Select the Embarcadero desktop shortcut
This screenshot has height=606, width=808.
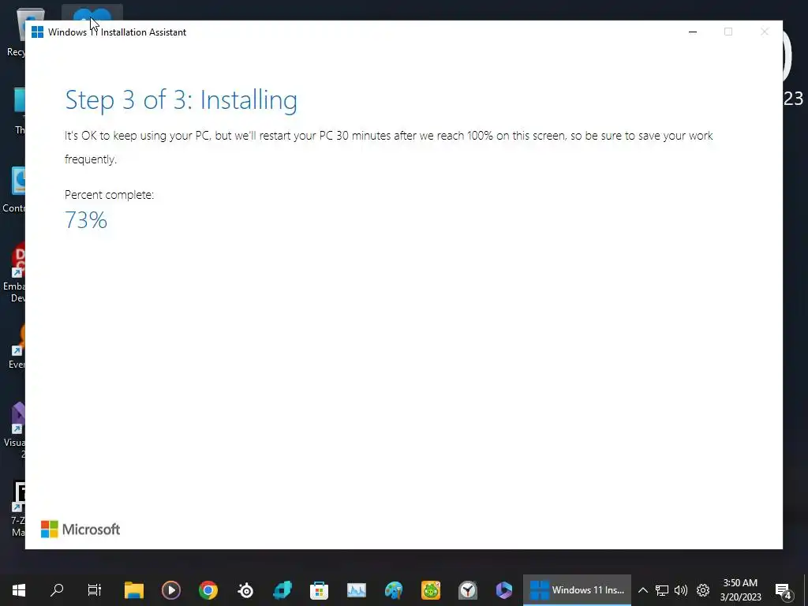click(14, 273)
